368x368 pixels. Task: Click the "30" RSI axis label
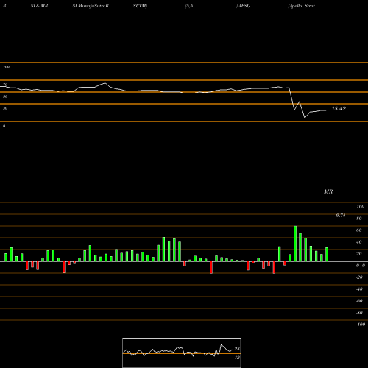5,108
